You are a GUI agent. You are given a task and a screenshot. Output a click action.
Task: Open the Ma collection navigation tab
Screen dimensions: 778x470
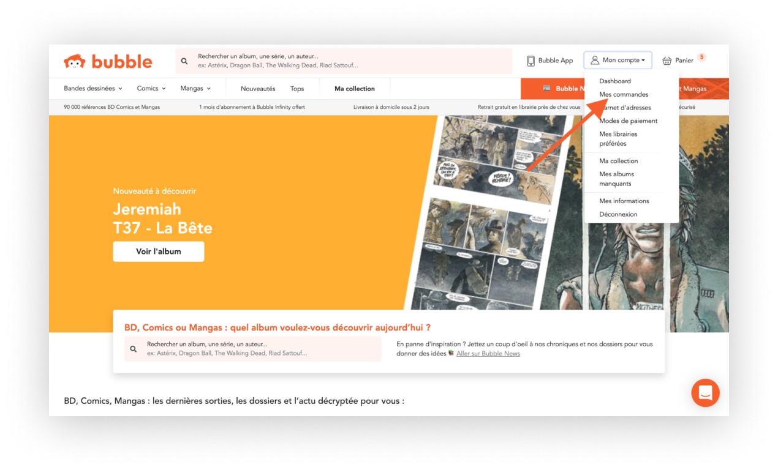click(x=354, y=89)
